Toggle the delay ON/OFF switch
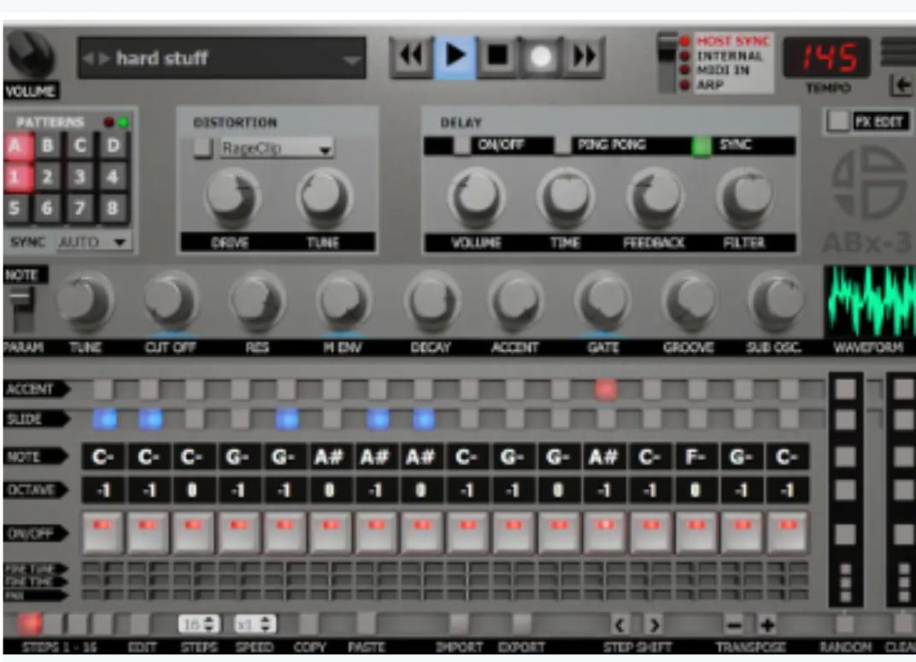Image resolution: width=916 pixels, height=662 pixels. tap(462, 145)
